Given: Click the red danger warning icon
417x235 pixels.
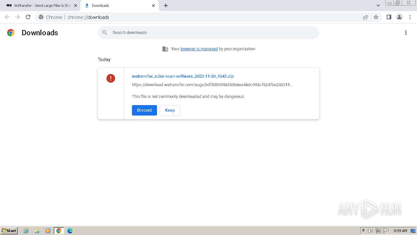Looking at the screenshot, I should (x=111, y=78).
